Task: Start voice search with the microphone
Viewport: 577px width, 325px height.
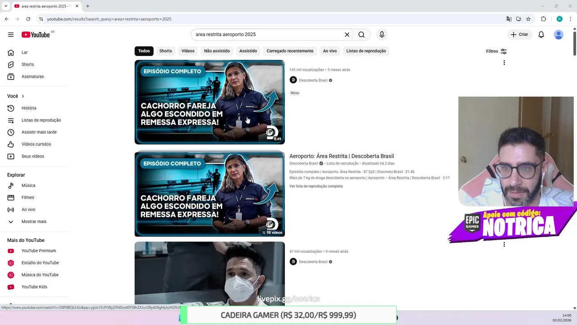Action: click(382, 35)
